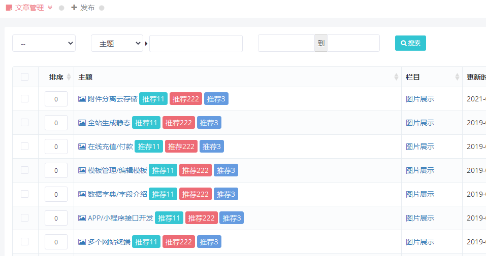Image resolution: width=486 pixels, height=256 pixels.
Task: Go to the 发布 tab
Action: 83,8
